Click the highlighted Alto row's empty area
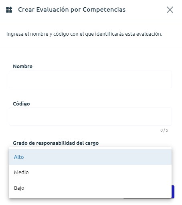The width and height of the screenshot is (182, 205). click(97, 157)
